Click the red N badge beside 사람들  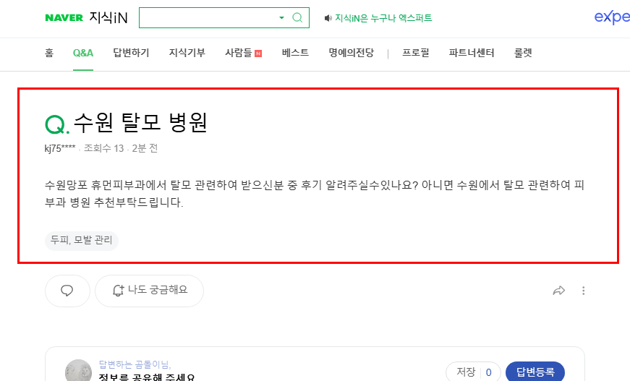point(258,53)
